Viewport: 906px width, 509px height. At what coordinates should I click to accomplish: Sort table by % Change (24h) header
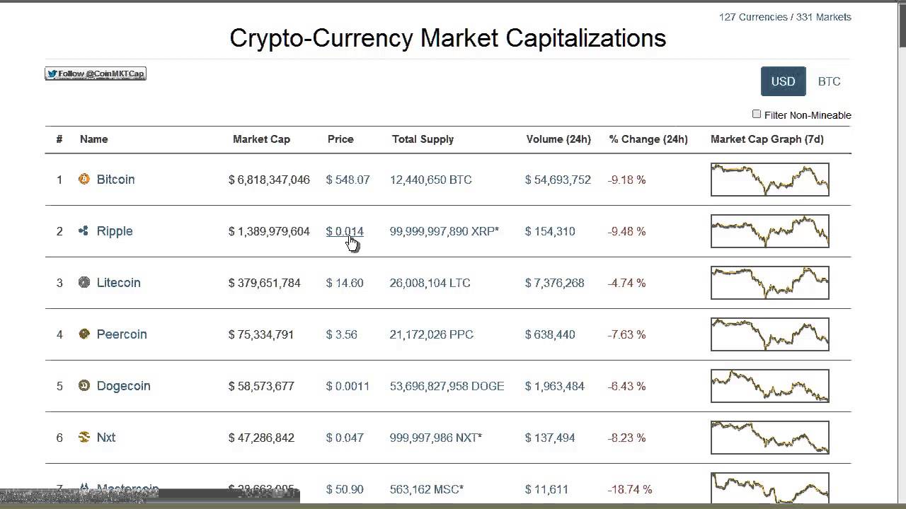click(648, 139)
